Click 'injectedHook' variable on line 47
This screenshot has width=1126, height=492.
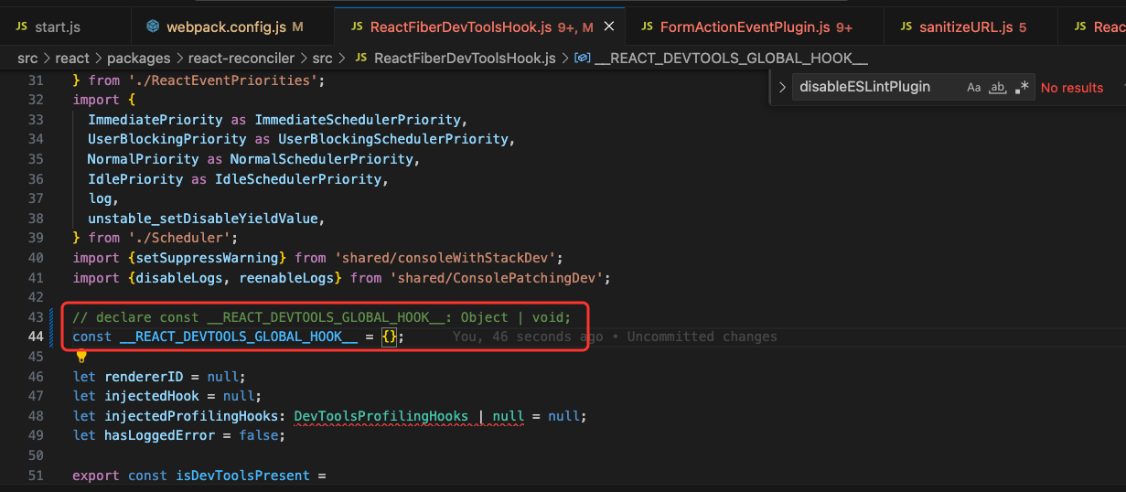pos(152,396)
